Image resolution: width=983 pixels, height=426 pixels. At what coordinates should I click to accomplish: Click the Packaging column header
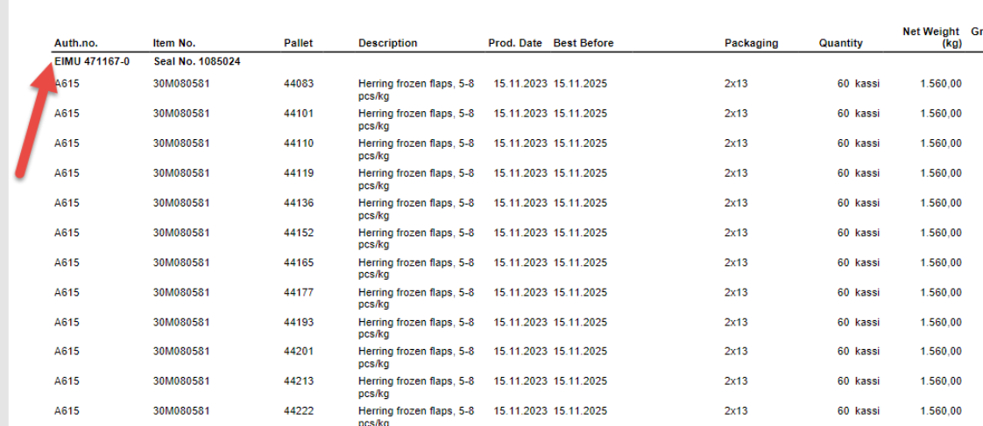point(751,43)
